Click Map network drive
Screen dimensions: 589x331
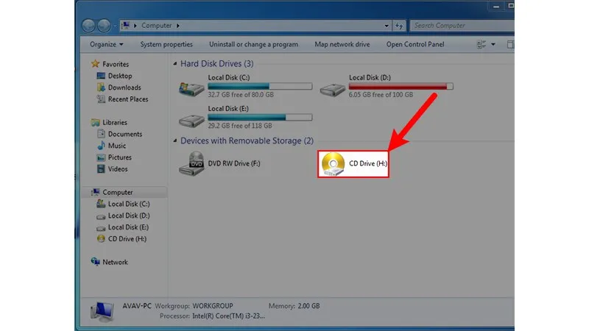[342, 44]
